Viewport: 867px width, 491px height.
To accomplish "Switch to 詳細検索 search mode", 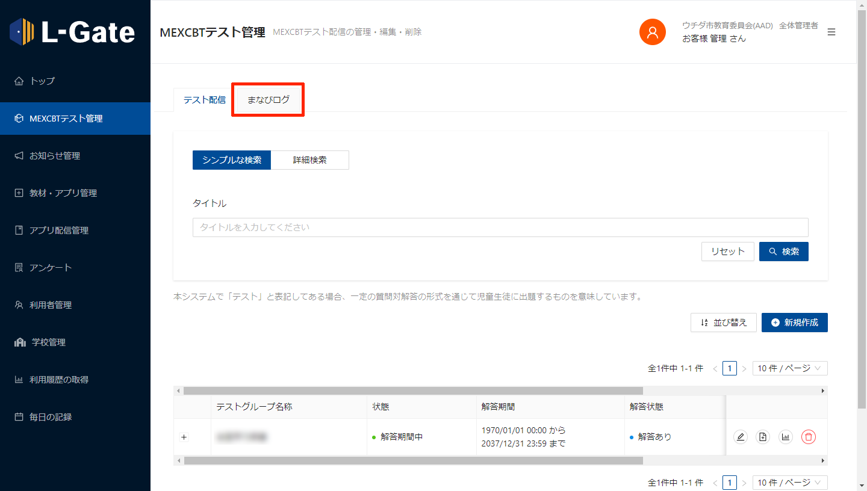I will (x=309, y=160).
